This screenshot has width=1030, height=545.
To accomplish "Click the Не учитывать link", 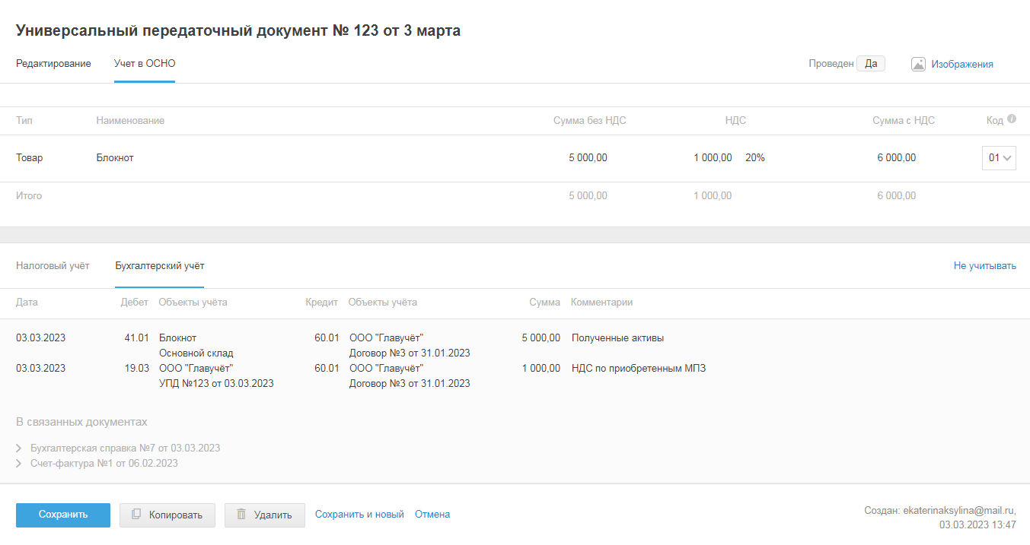I will pos(984,266).
